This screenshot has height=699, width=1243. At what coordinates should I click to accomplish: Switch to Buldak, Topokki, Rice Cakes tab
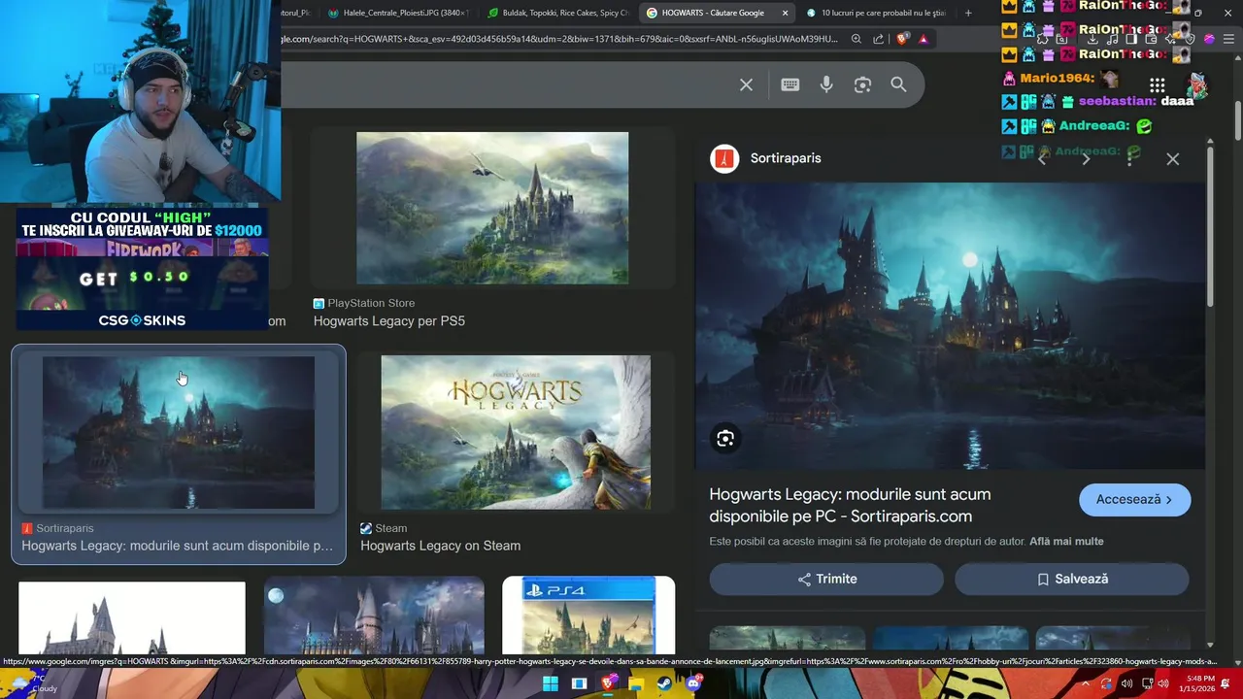coord(558,13)
